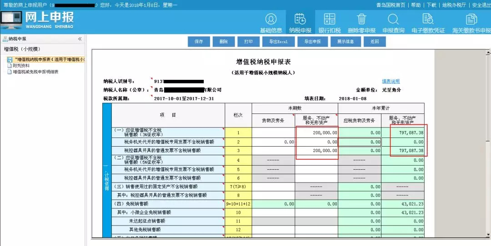Viewport: 491px width, 246px height.
Task: Open 电子缴款凭证 icon
Action: coord(428,19)
